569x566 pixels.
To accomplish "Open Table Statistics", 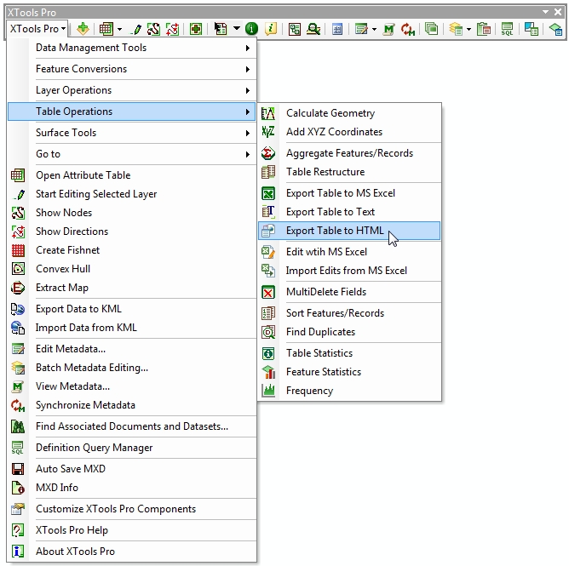I will (349, 353).
